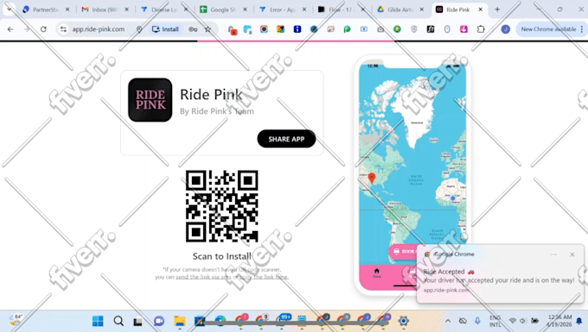
Task: Switch to the PartnerStack tab
Action: click(45, 9)
